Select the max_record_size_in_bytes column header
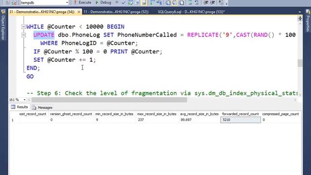This screenshot has height=175, width=311. [157, 114]
